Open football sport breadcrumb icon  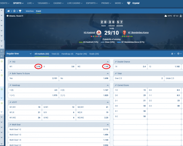tap(14, 11)
